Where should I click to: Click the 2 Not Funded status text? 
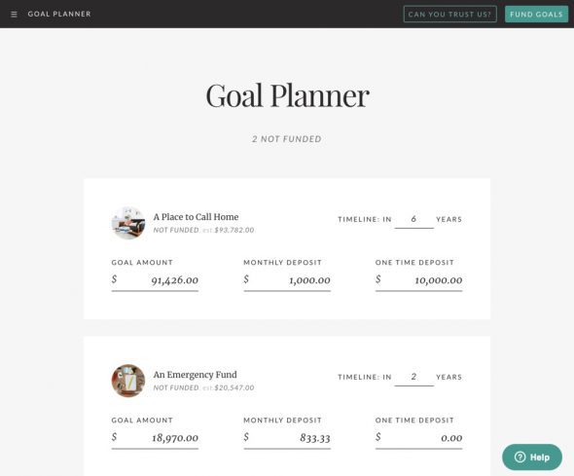[287, 139]
